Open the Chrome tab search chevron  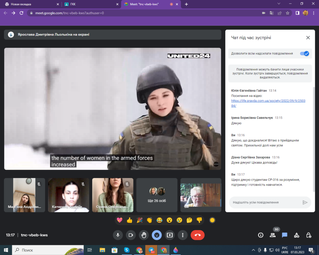279,4
